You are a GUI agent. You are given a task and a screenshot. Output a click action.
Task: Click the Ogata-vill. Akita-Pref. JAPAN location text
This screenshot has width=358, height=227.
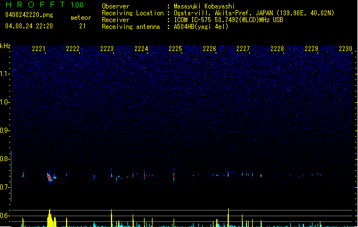tap(254, 13)
